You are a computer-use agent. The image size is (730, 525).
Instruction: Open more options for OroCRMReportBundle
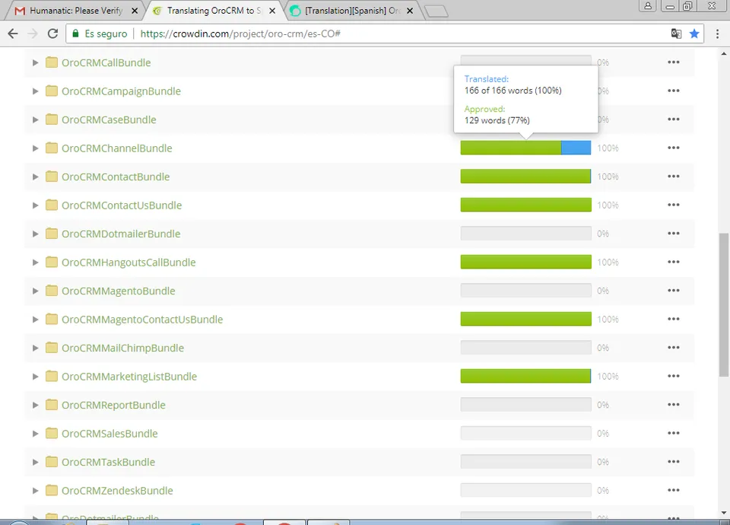pos(673,404)
